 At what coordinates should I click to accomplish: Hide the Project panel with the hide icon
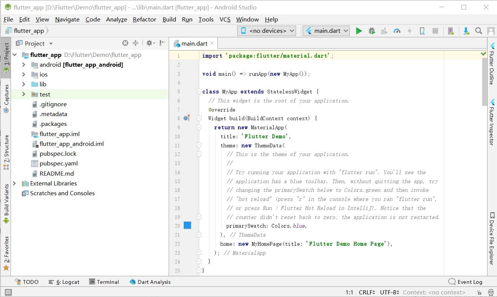point(163,43)
